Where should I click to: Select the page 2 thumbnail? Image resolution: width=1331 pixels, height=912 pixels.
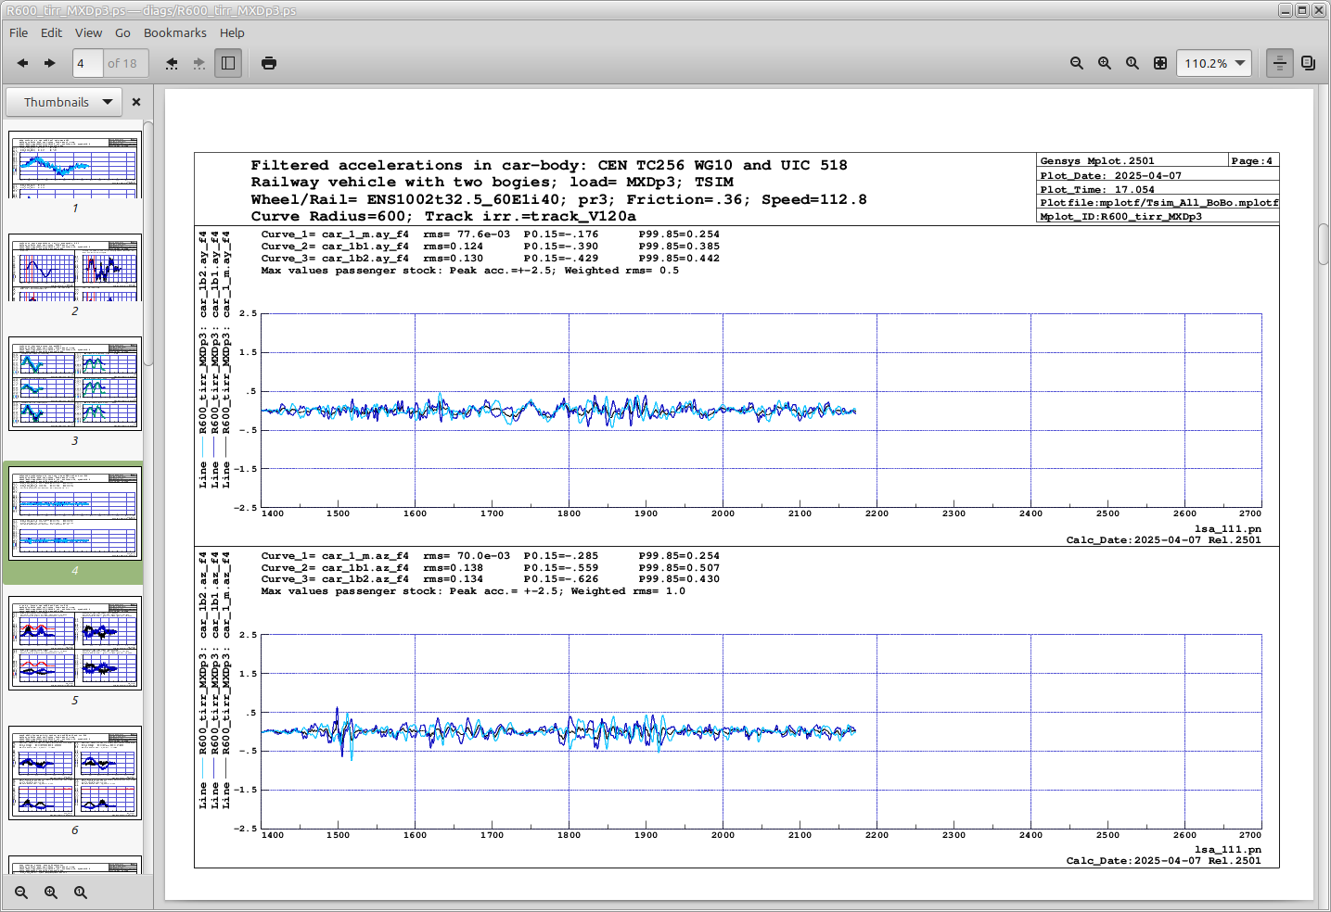tap(75, 267)
